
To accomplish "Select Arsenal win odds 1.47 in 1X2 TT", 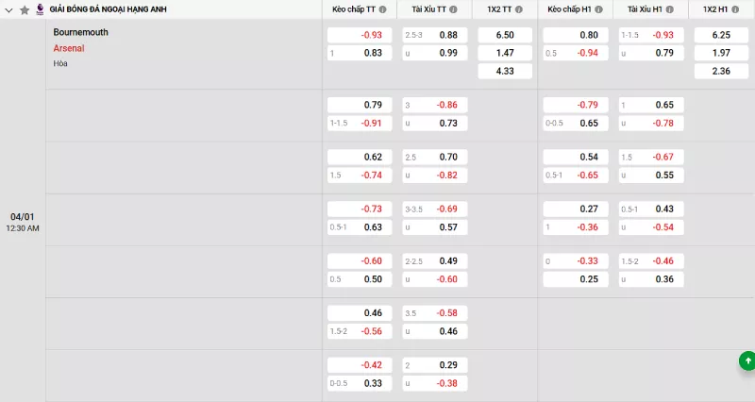I will tap(505, 53).
